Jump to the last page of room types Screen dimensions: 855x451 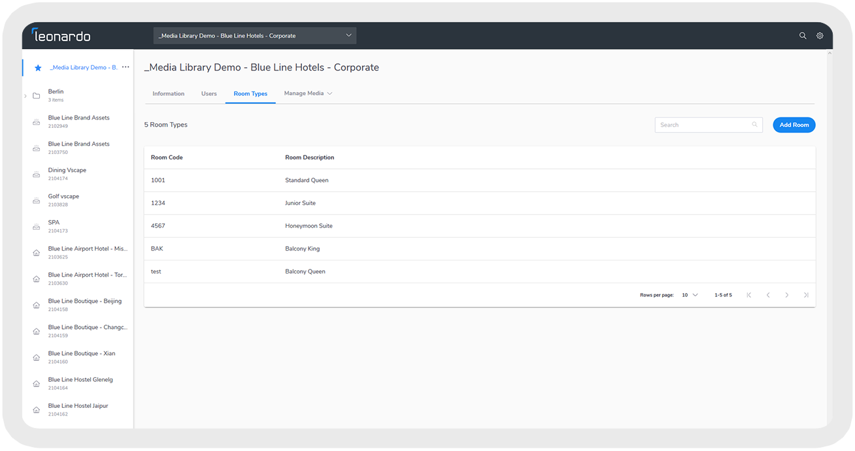point(806,295)
